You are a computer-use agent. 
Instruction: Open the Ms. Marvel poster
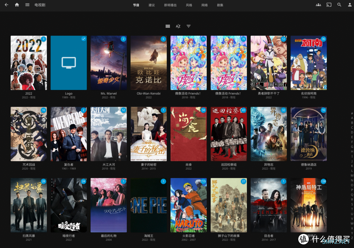[x=108, y=63]
